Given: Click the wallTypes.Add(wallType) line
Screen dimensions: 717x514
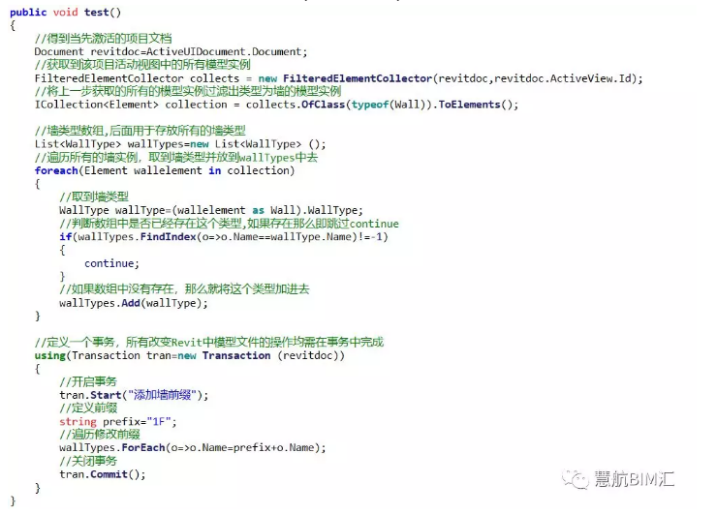Looking at the screenshot, I should click(x=134, y=303).
